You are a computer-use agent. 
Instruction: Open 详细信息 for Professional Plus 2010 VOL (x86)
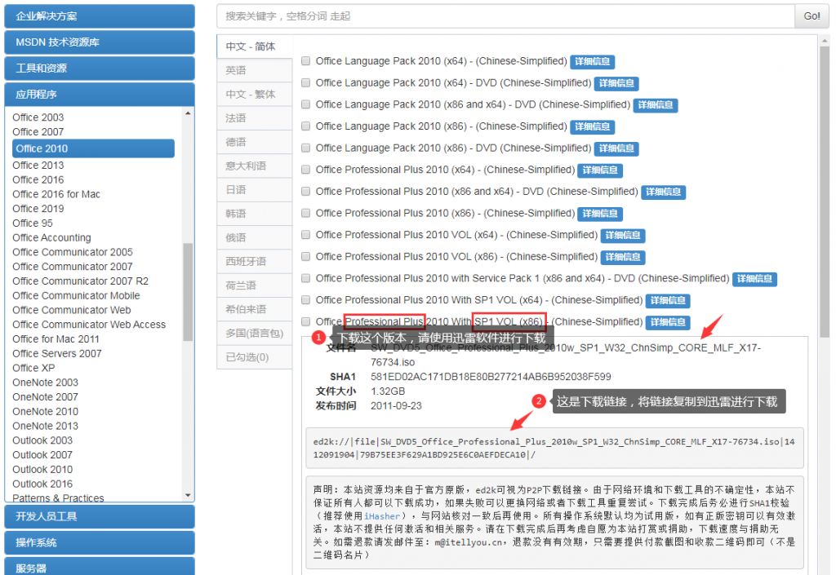click(623, 257)
